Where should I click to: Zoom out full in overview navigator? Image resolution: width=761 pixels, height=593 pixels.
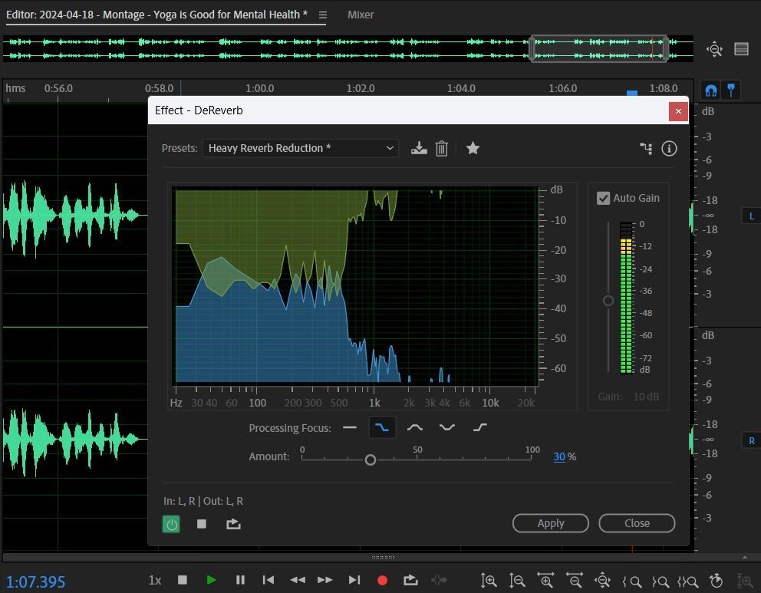[714, 49]
